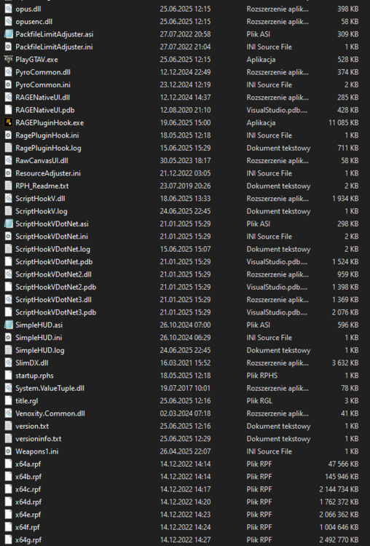Click the date 16.03.2021 15:52
The image size is (370, 546).
coord(185,363)
